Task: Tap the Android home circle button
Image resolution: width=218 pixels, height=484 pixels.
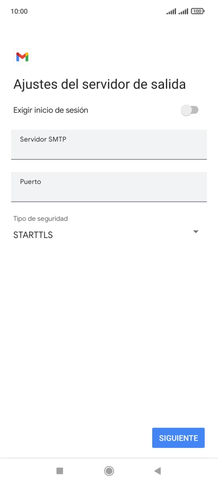Action: point(109,471)
